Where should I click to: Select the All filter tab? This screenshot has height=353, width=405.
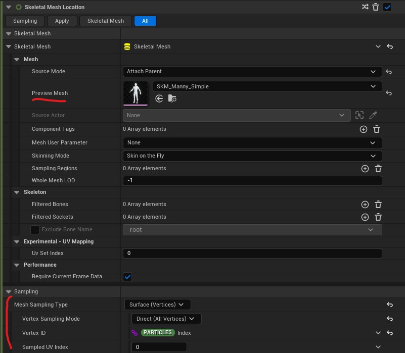(145, 21)
